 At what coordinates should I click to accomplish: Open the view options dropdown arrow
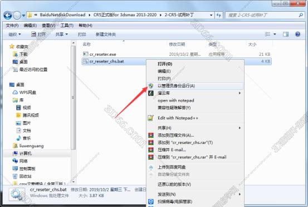[x=275, y=34]
